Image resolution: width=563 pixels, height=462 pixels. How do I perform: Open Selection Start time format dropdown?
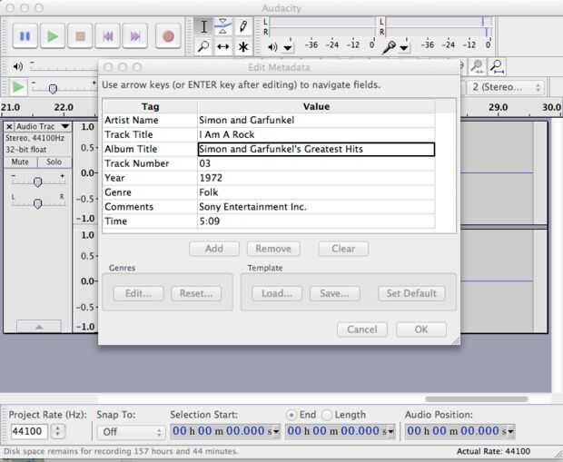click(x=276, y=431)
